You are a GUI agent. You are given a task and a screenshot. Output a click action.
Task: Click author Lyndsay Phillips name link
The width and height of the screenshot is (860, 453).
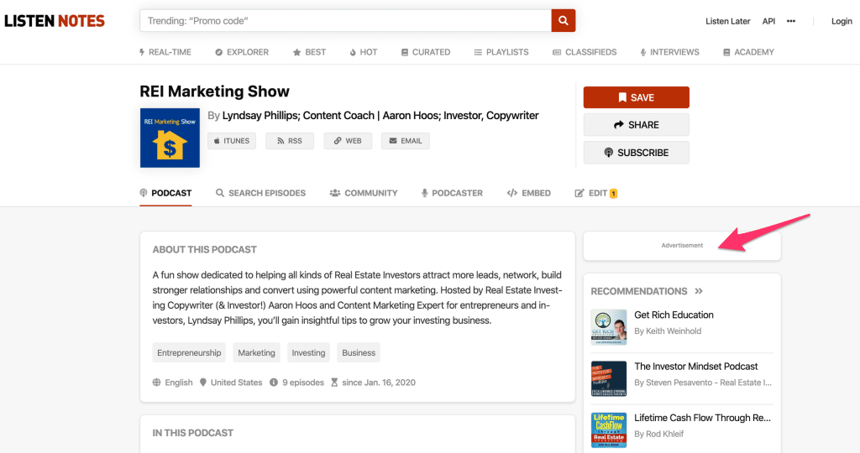[x=380, y=116]
